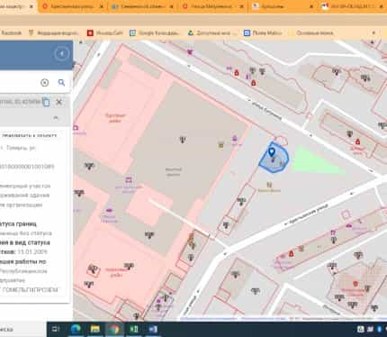Open Word from taskbar

(153, 329)
